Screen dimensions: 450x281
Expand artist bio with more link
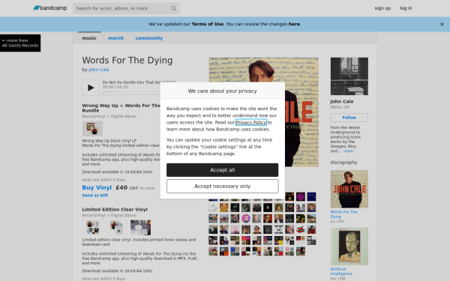pyautogui.click(x=348, y=151)
